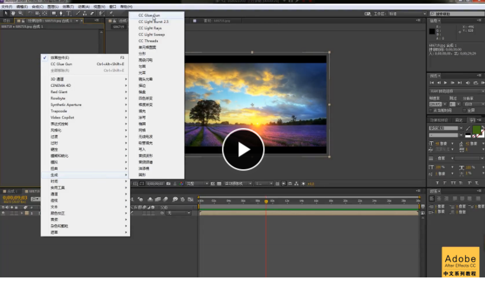Open the Composition menu
The image size is (485, 292).
click(x=37, y=6)
